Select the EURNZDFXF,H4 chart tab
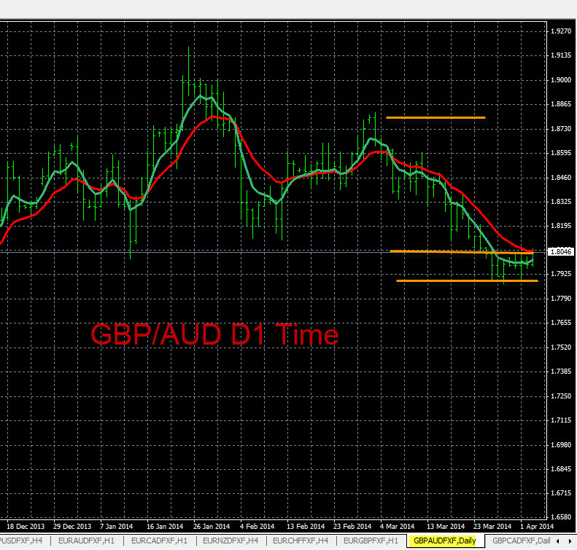Screen dimensions: 577x550 (231, 541)
